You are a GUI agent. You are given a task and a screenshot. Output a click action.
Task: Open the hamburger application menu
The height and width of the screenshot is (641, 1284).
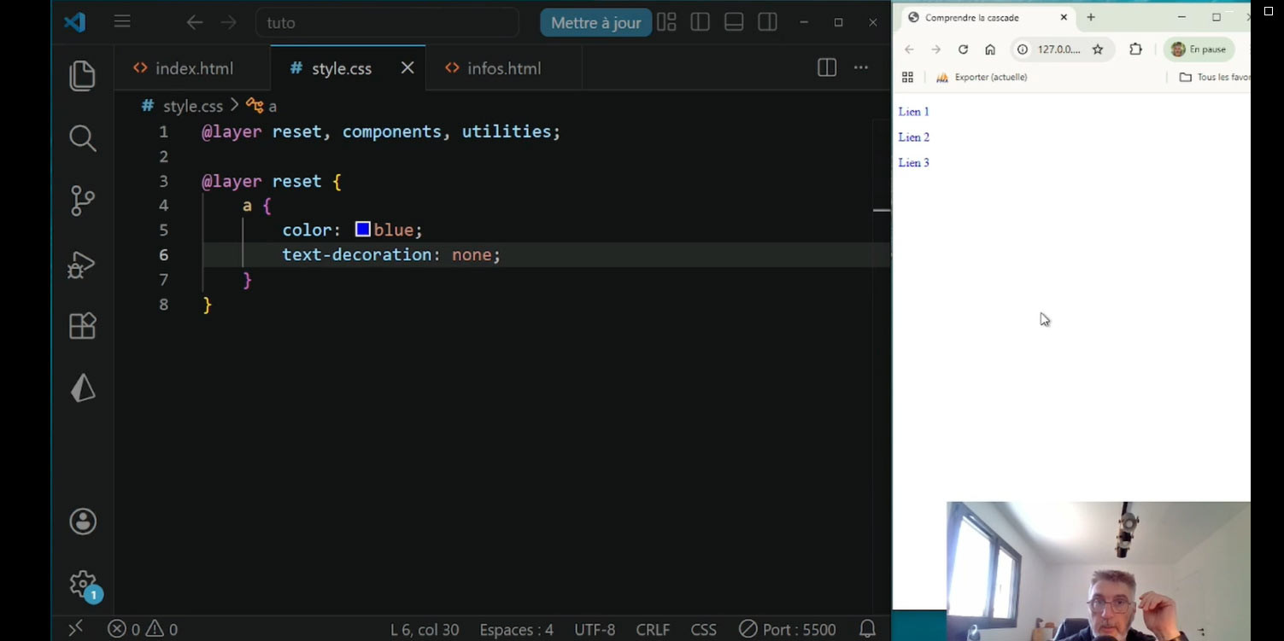pos(122,22)
